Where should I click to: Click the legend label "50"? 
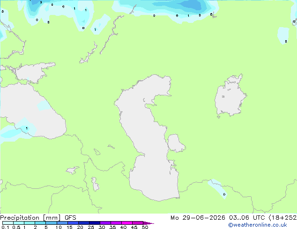coord(145,227)
